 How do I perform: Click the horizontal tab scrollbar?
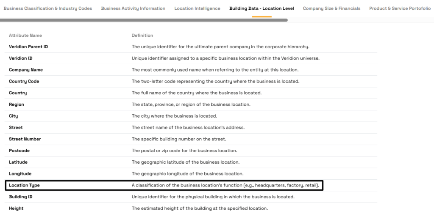(144, 20)
